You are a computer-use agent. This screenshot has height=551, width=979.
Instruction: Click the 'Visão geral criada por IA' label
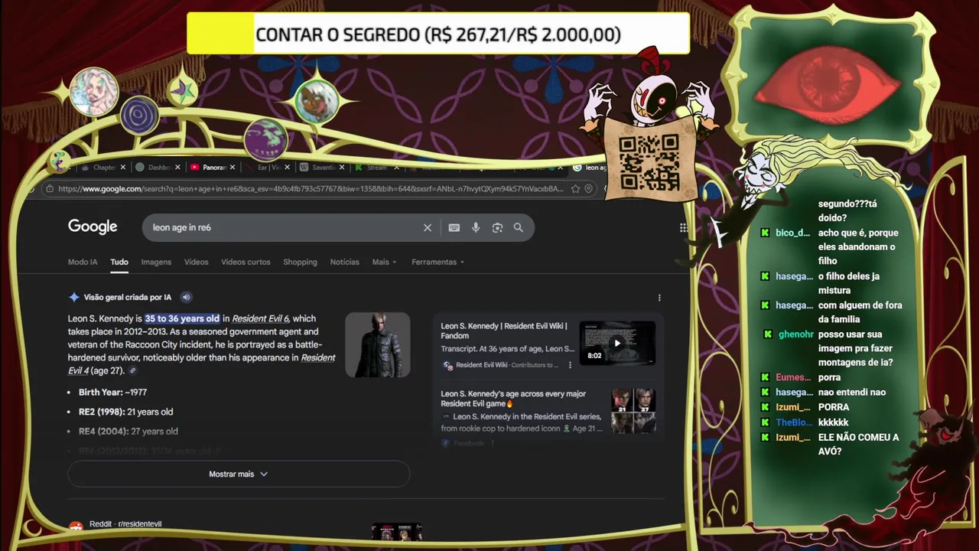coord(128,297)
